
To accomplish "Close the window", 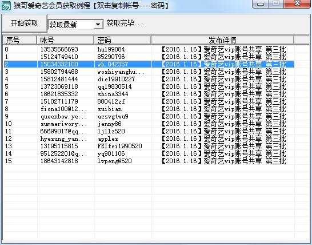I will [x=297, y=3].
